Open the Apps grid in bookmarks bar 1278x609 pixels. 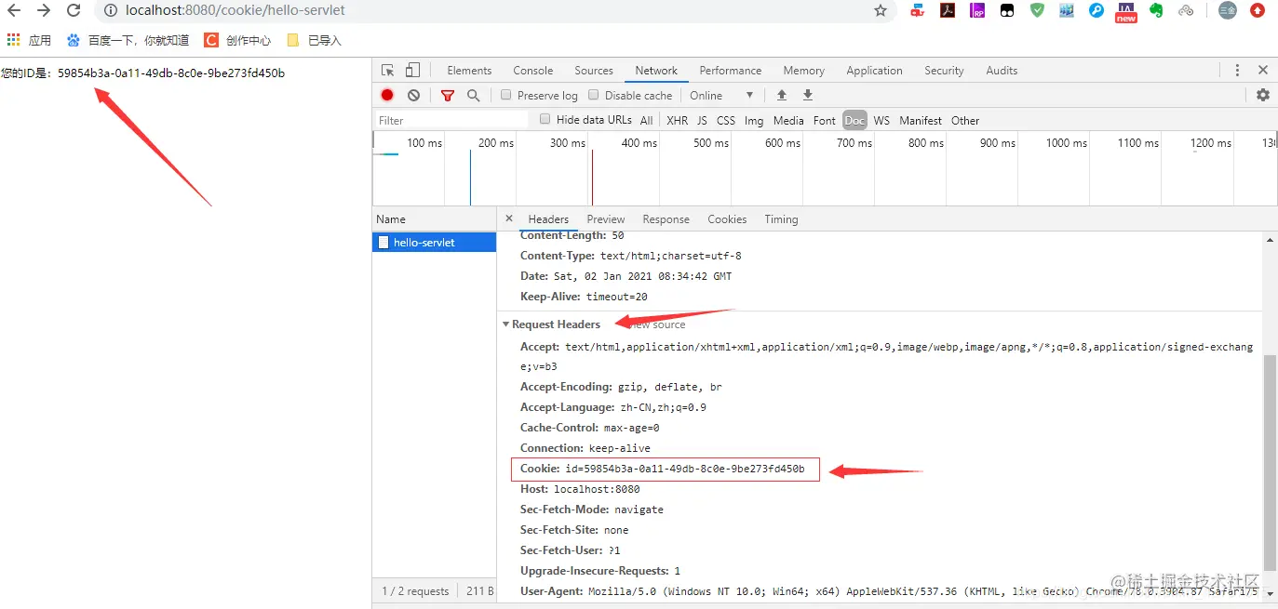13,40
